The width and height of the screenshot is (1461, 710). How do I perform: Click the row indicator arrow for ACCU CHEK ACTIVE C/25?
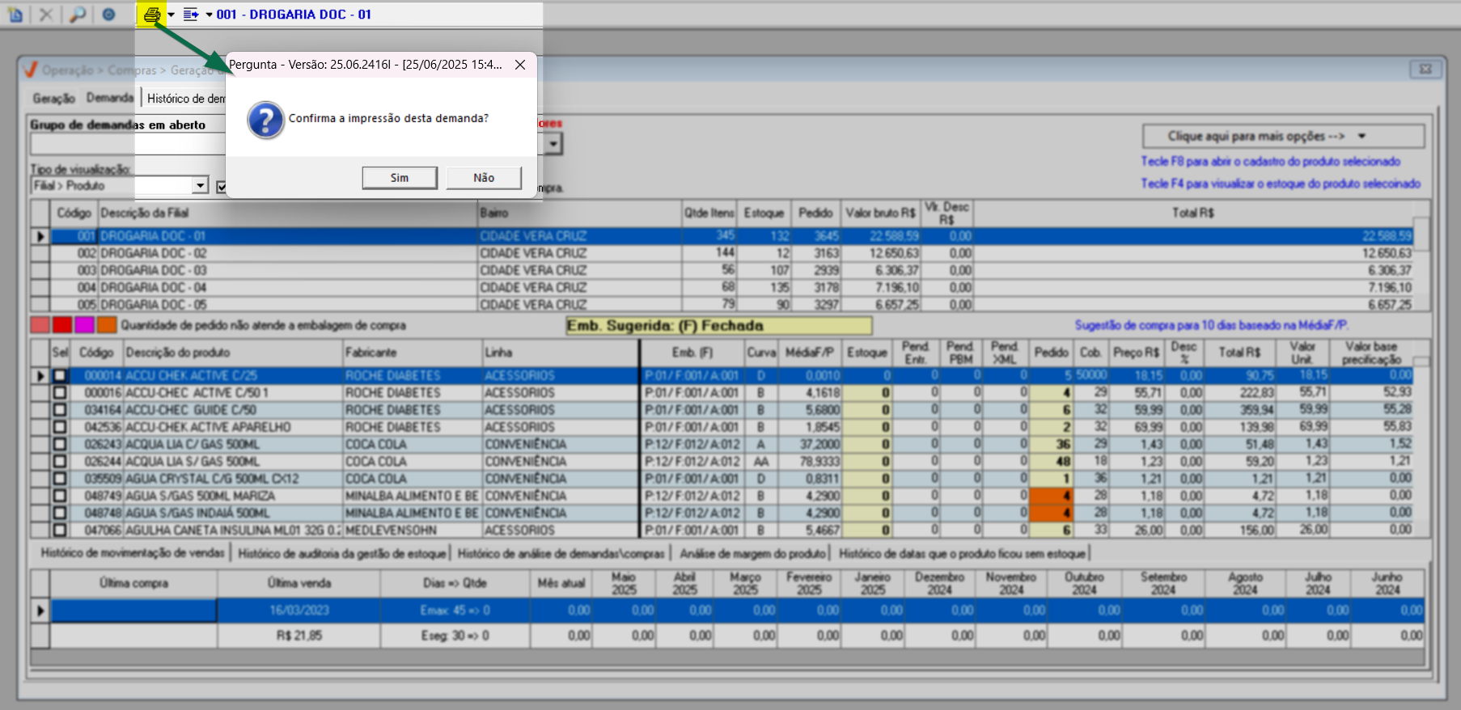40,376
